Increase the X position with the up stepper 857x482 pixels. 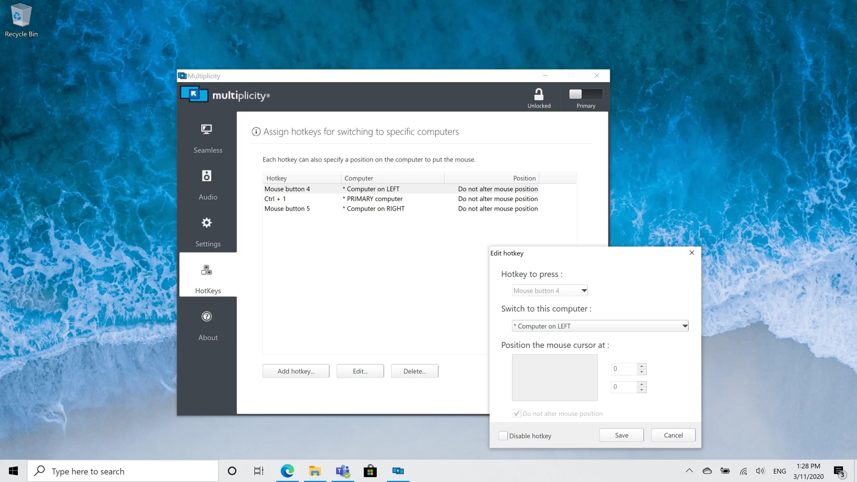[x=642, y=366]
